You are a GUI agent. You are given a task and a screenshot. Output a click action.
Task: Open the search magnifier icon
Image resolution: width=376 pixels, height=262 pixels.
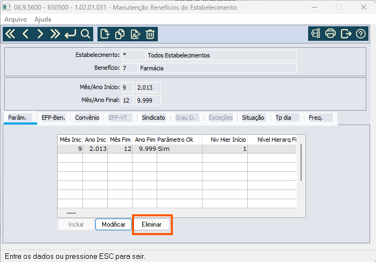[x=85, y=34]
